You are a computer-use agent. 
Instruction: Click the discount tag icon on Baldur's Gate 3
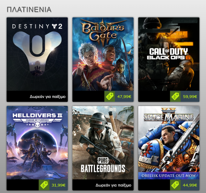109,96
